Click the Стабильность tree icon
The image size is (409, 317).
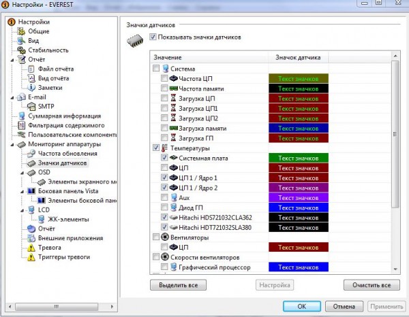(x=22, y=50)
